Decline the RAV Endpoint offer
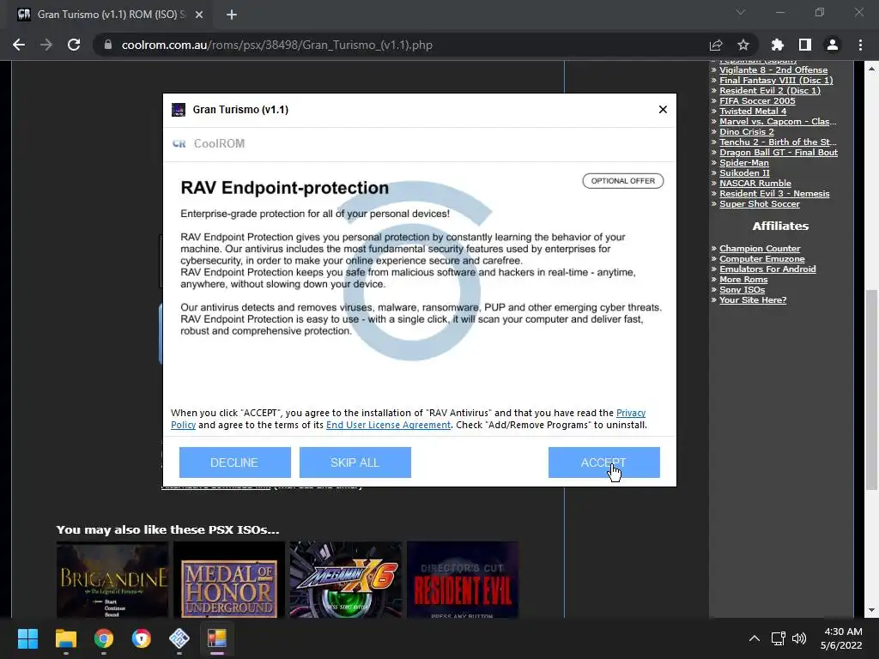The height and width of the screenshot is (659, 879). pyautogui.click(x=235, y=463)
